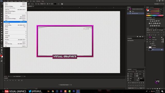Select the History Brush tool
The width and height of the screenshot is (165, 93).
click(2, 29)
